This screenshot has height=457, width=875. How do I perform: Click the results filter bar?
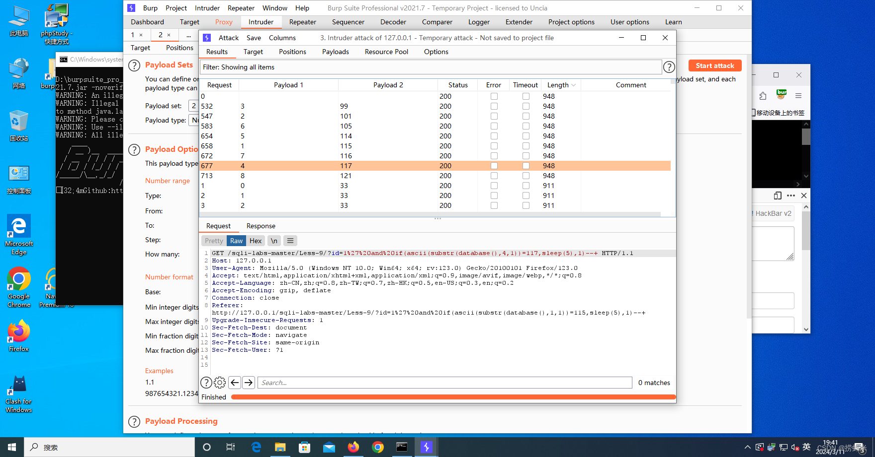pyautogui.click(x=431, y=67)
